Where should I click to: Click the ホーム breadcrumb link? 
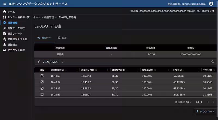pos(37,17)
